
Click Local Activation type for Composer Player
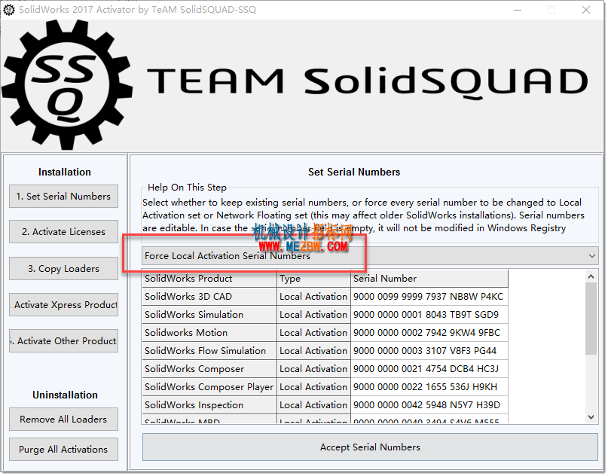click(x=313, y=387)
